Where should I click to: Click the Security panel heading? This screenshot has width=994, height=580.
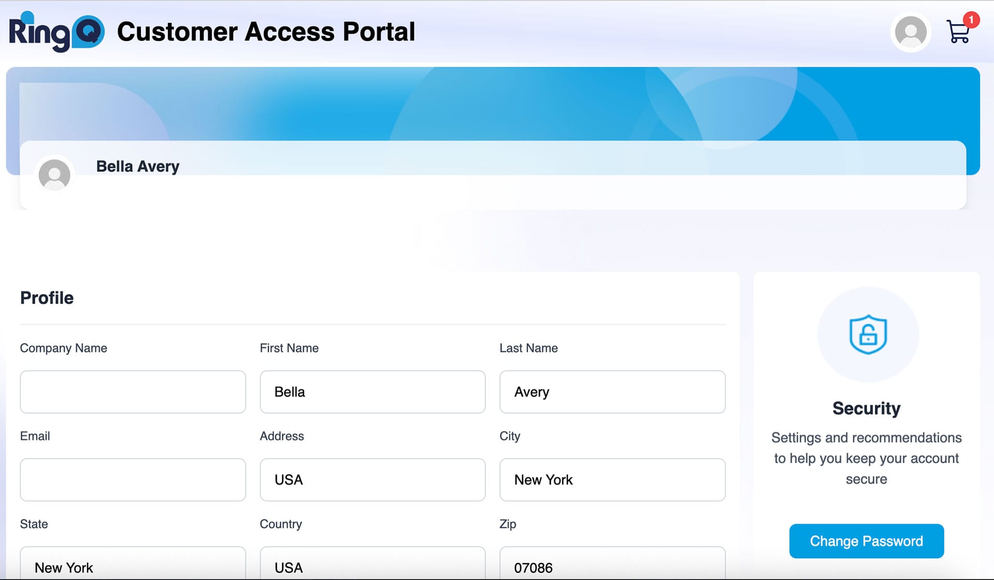[x=866, y=408]
